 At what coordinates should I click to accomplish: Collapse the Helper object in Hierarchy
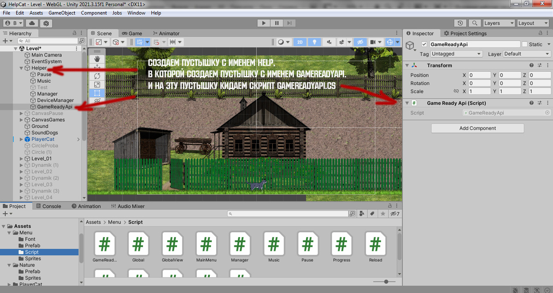pos(21,68)
